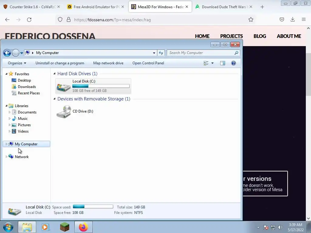Click the Space used bar in details pane

[x=93, y=207]
